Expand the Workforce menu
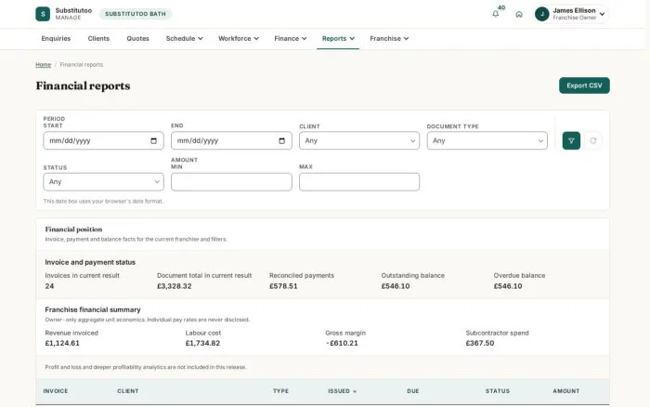This screenshot has width=650, height=407. click(239, 39)
